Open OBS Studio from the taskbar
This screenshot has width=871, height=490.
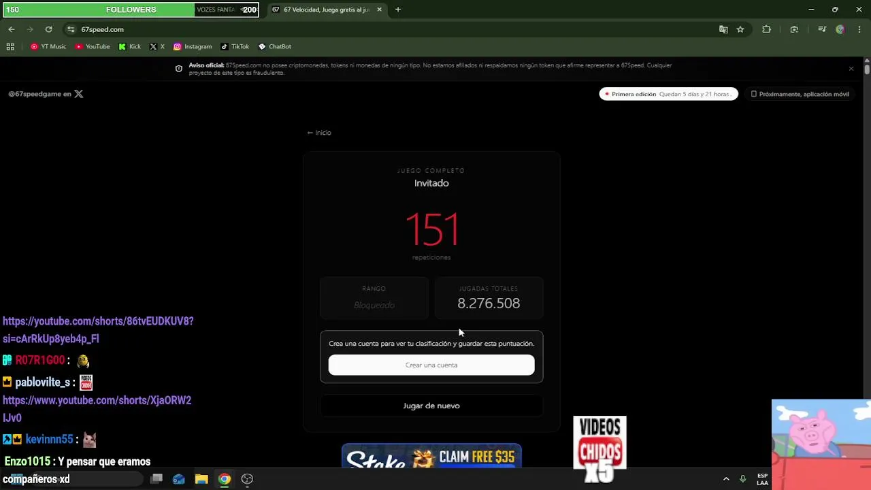coord(247,479)
